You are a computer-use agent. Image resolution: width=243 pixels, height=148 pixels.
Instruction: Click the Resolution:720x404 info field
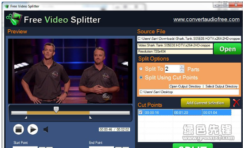(x=175, y=52)
